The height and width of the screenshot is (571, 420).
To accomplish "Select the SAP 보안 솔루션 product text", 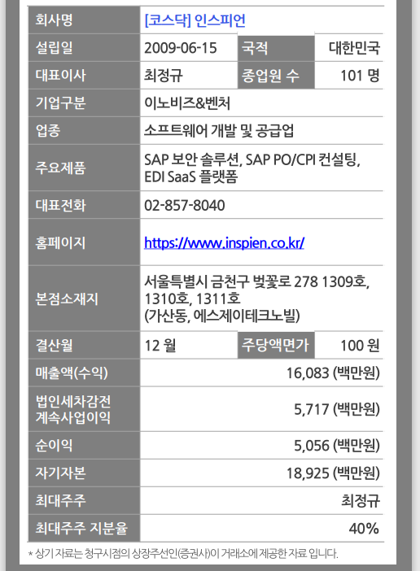I will 191,160.
